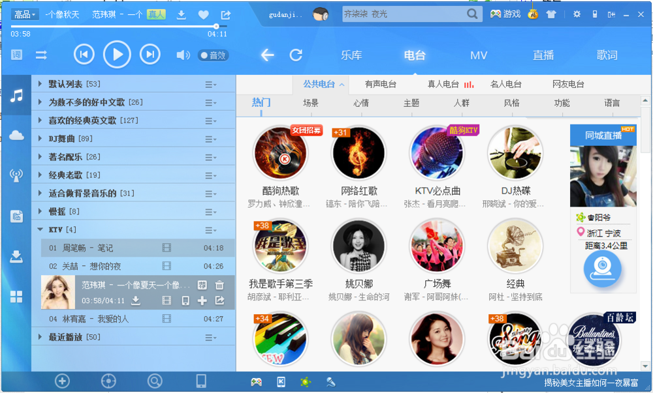This screenshot has width=653, height=393.
Task: Change playback order mode icon
Action: point(41,55)
